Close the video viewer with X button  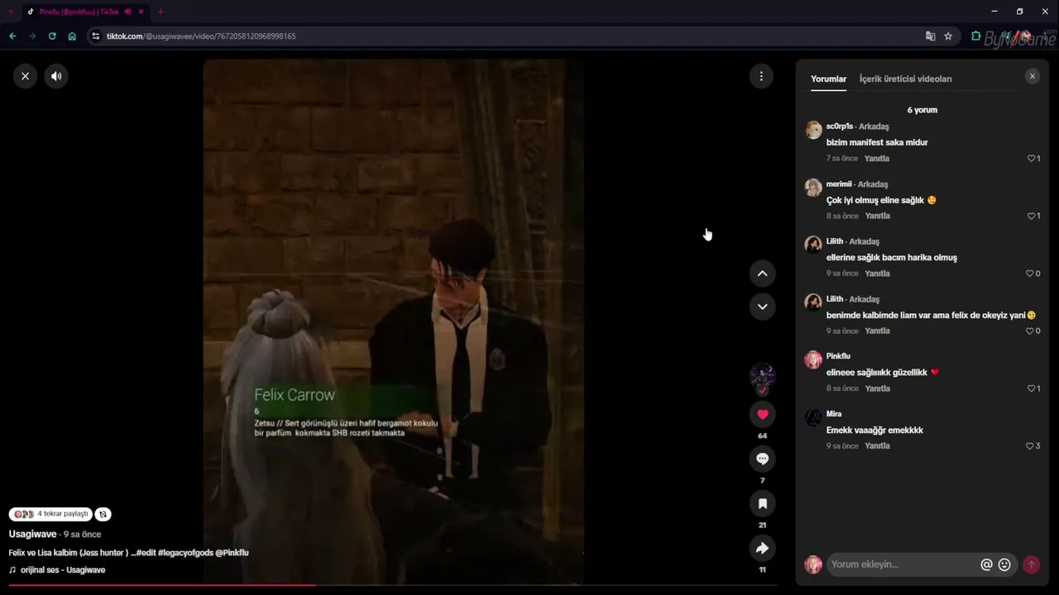[x=25, y=76]
